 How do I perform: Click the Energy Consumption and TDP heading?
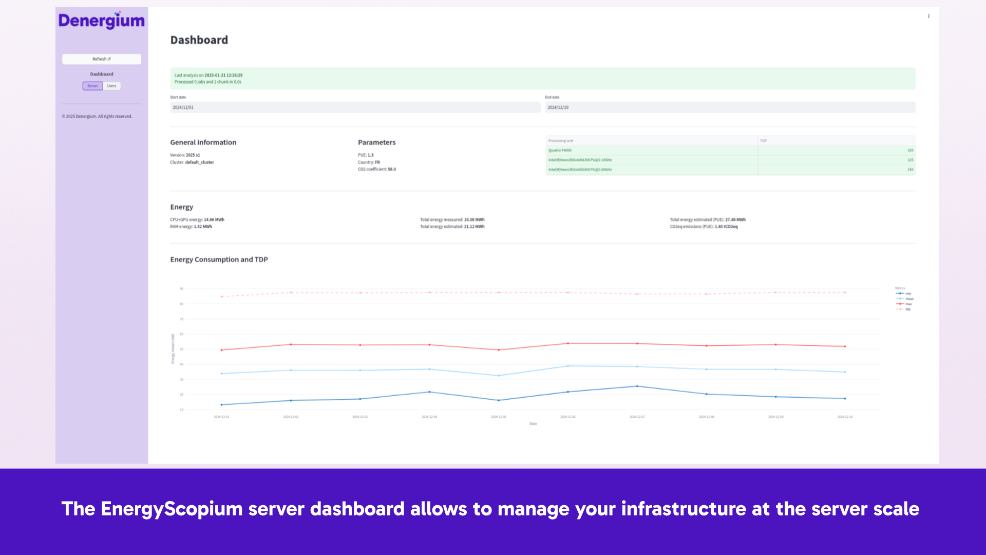(219, 260)
